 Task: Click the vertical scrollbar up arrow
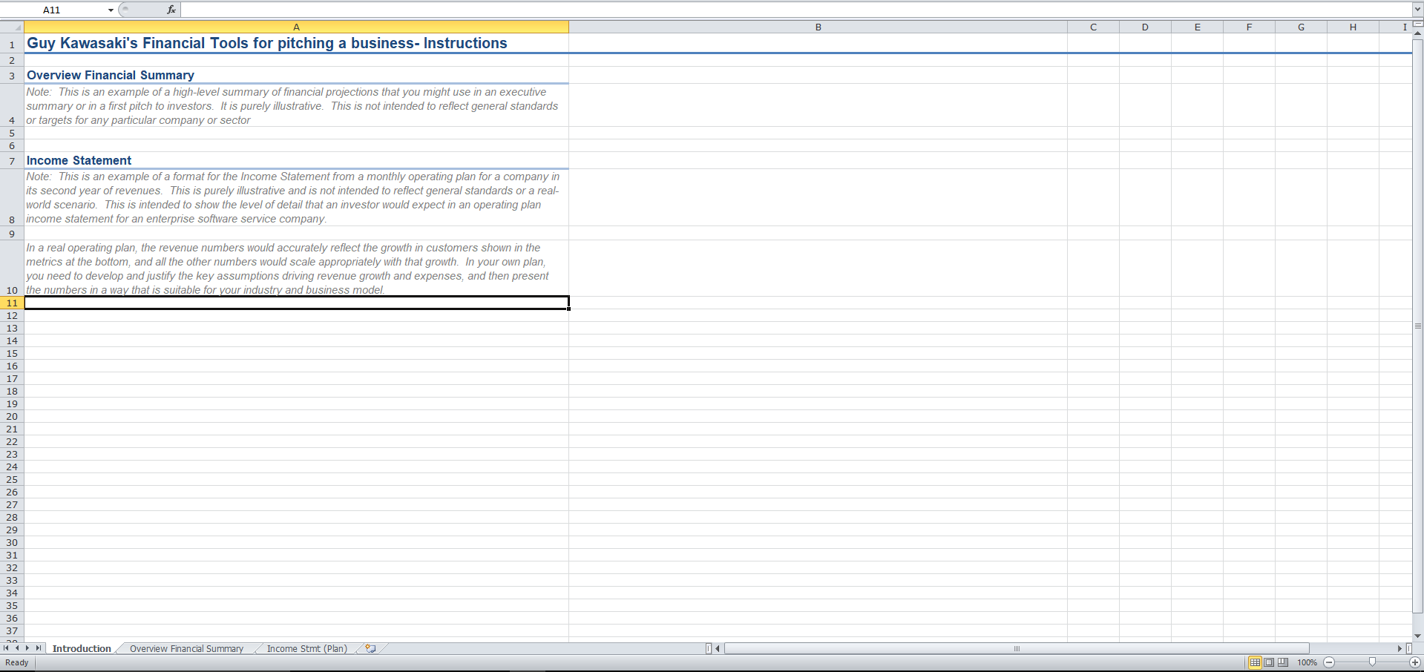tap(1418, 33)
